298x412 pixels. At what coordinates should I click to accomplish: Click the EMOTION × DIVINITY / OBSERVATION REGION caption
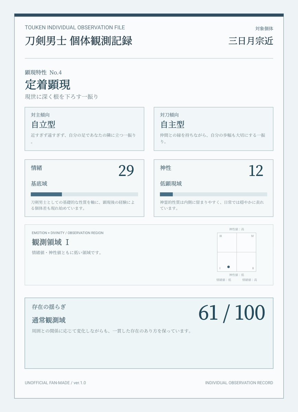[67, 233]
